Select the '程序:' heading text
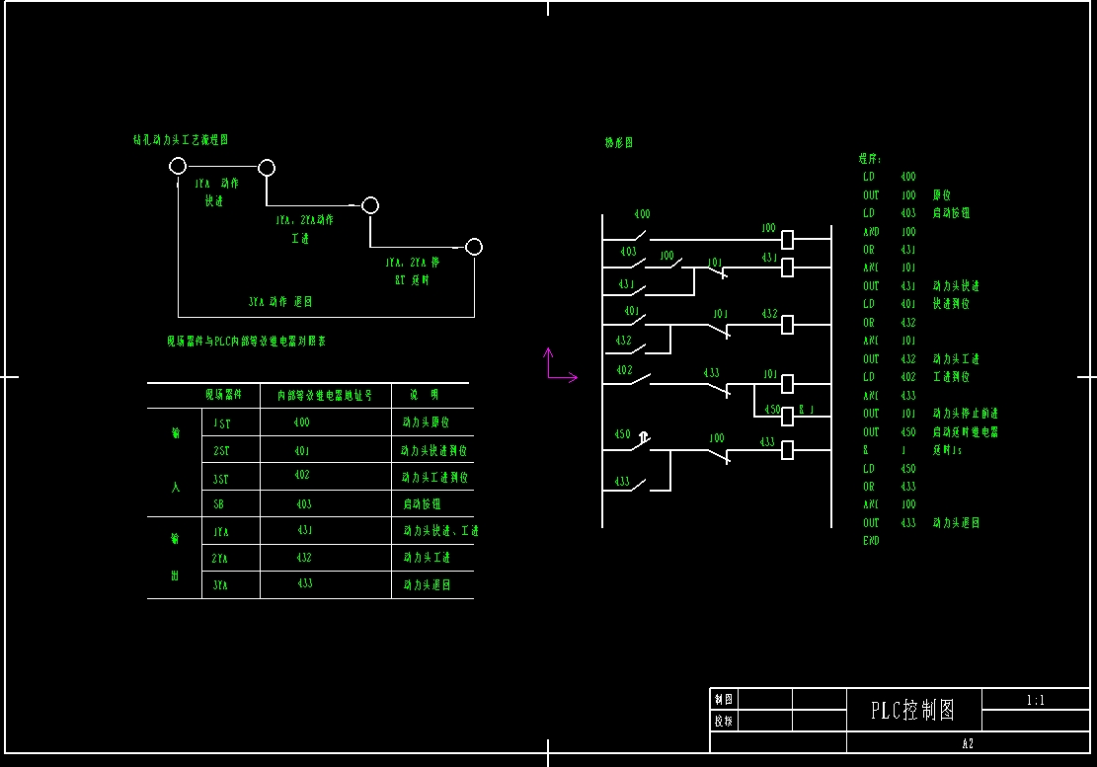Image resolution: width=1097 pixels, height=767 pixels. [x=870, y=159]
